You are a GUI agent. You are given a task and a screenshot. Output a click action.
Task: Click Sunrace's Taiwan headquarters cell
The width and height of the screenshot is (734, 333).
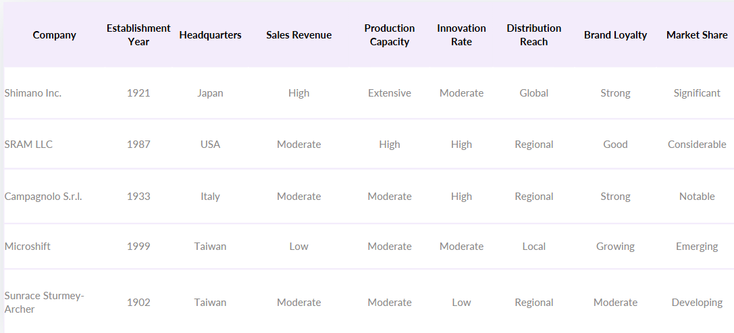(210, 303)
